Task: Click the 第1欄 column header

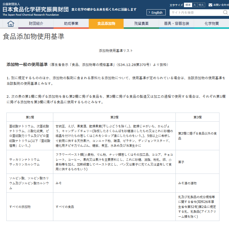Action: point(30,117)
